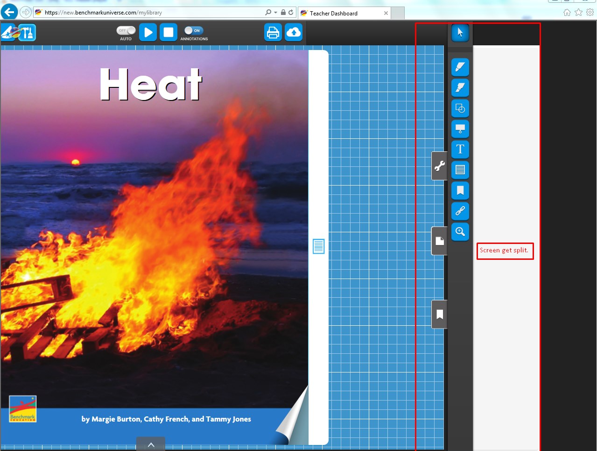597x451 pixels.
Task: Open the browser settings gear
Action: (590, 13)
